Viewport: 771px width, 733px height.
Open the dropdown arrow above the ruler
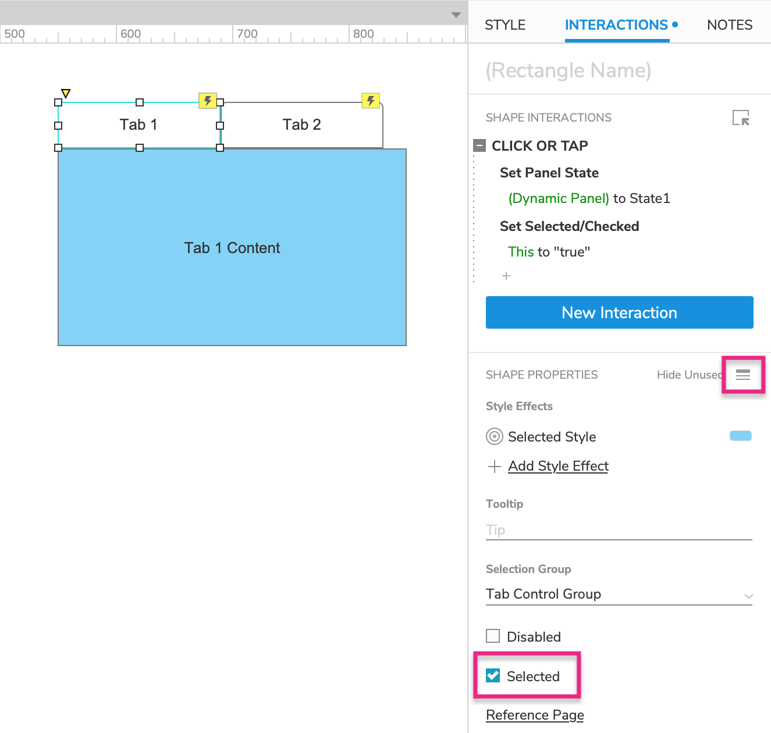(456, 15)
